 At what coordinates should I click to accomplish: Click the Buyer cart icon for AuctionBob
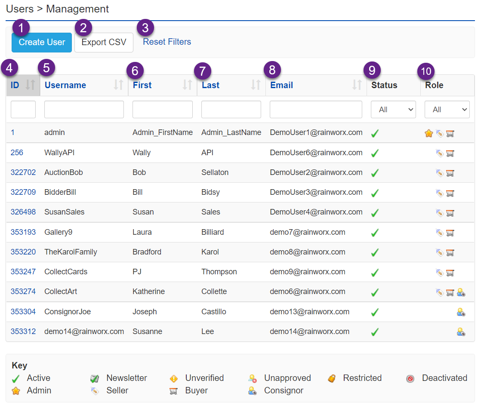tap(450, 173)
